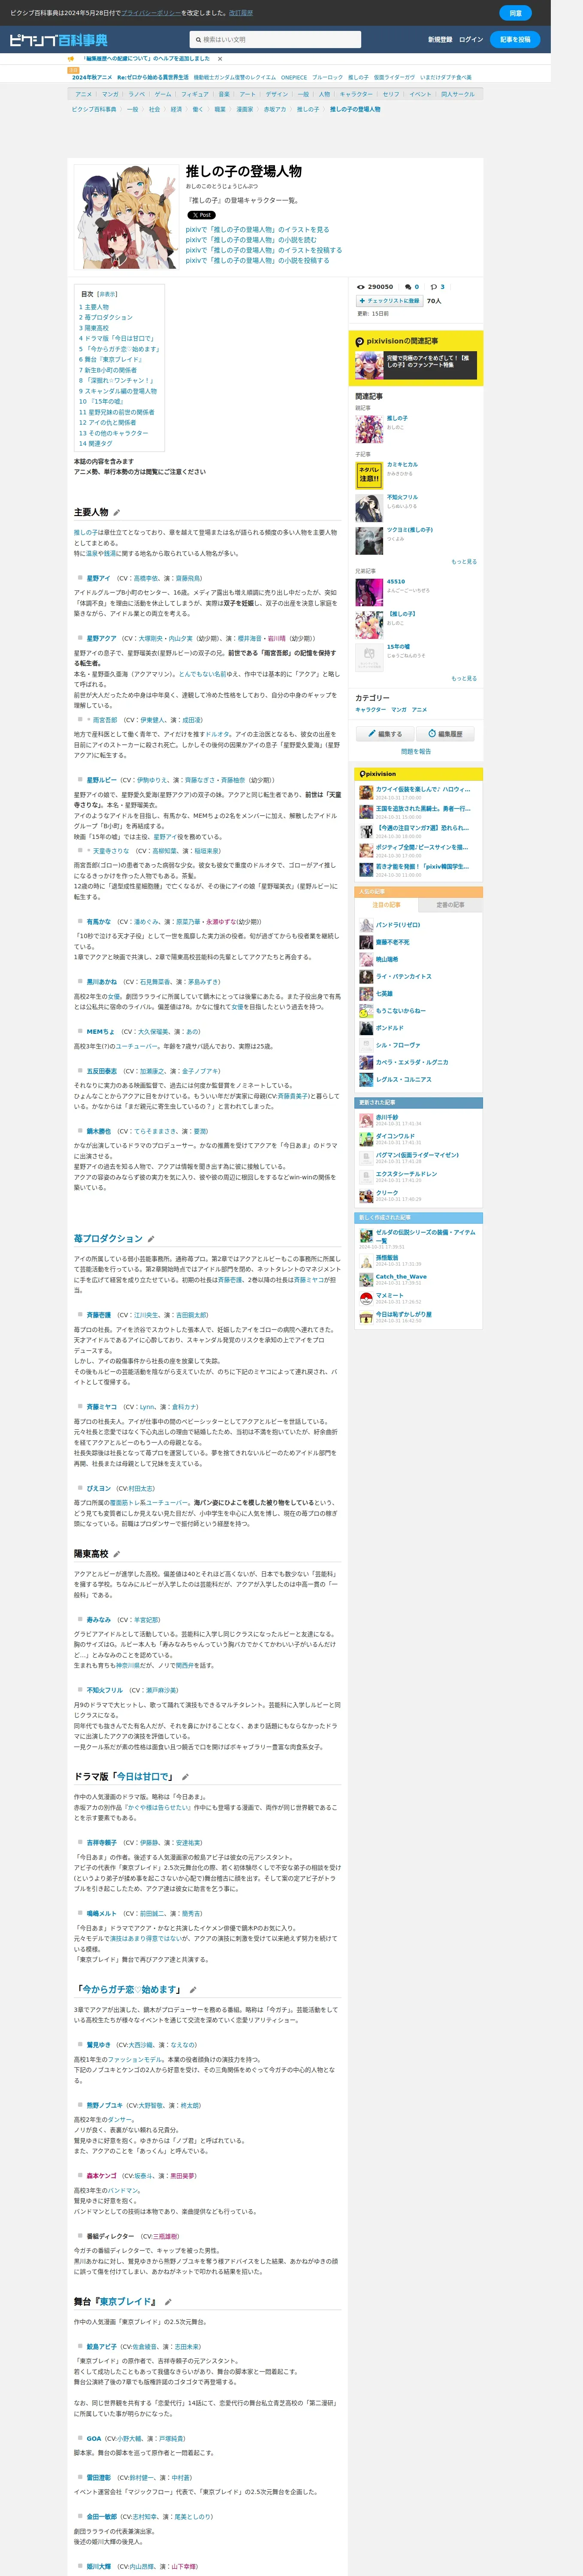Image resolution: width=583 pixels, height=2576 pixels.
Task: Open the キャラクター category menu item
Action: coord(356,94)
